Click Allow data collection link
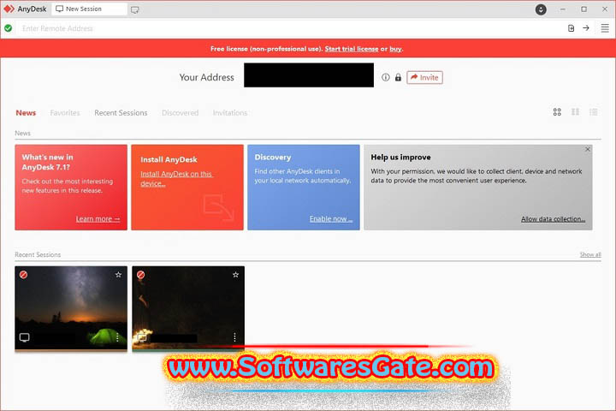The width and height of the screenshot is (616, 411). coord(554,218)
